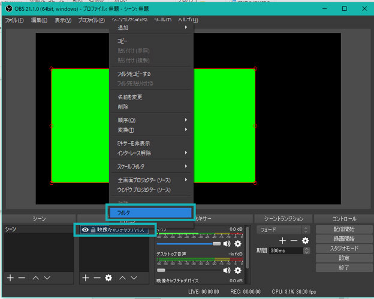Choose ウィンドウプロジェクター (ソース) menu entry
The height and width of the screenshot is (299, 374).
tap(151, 190)
